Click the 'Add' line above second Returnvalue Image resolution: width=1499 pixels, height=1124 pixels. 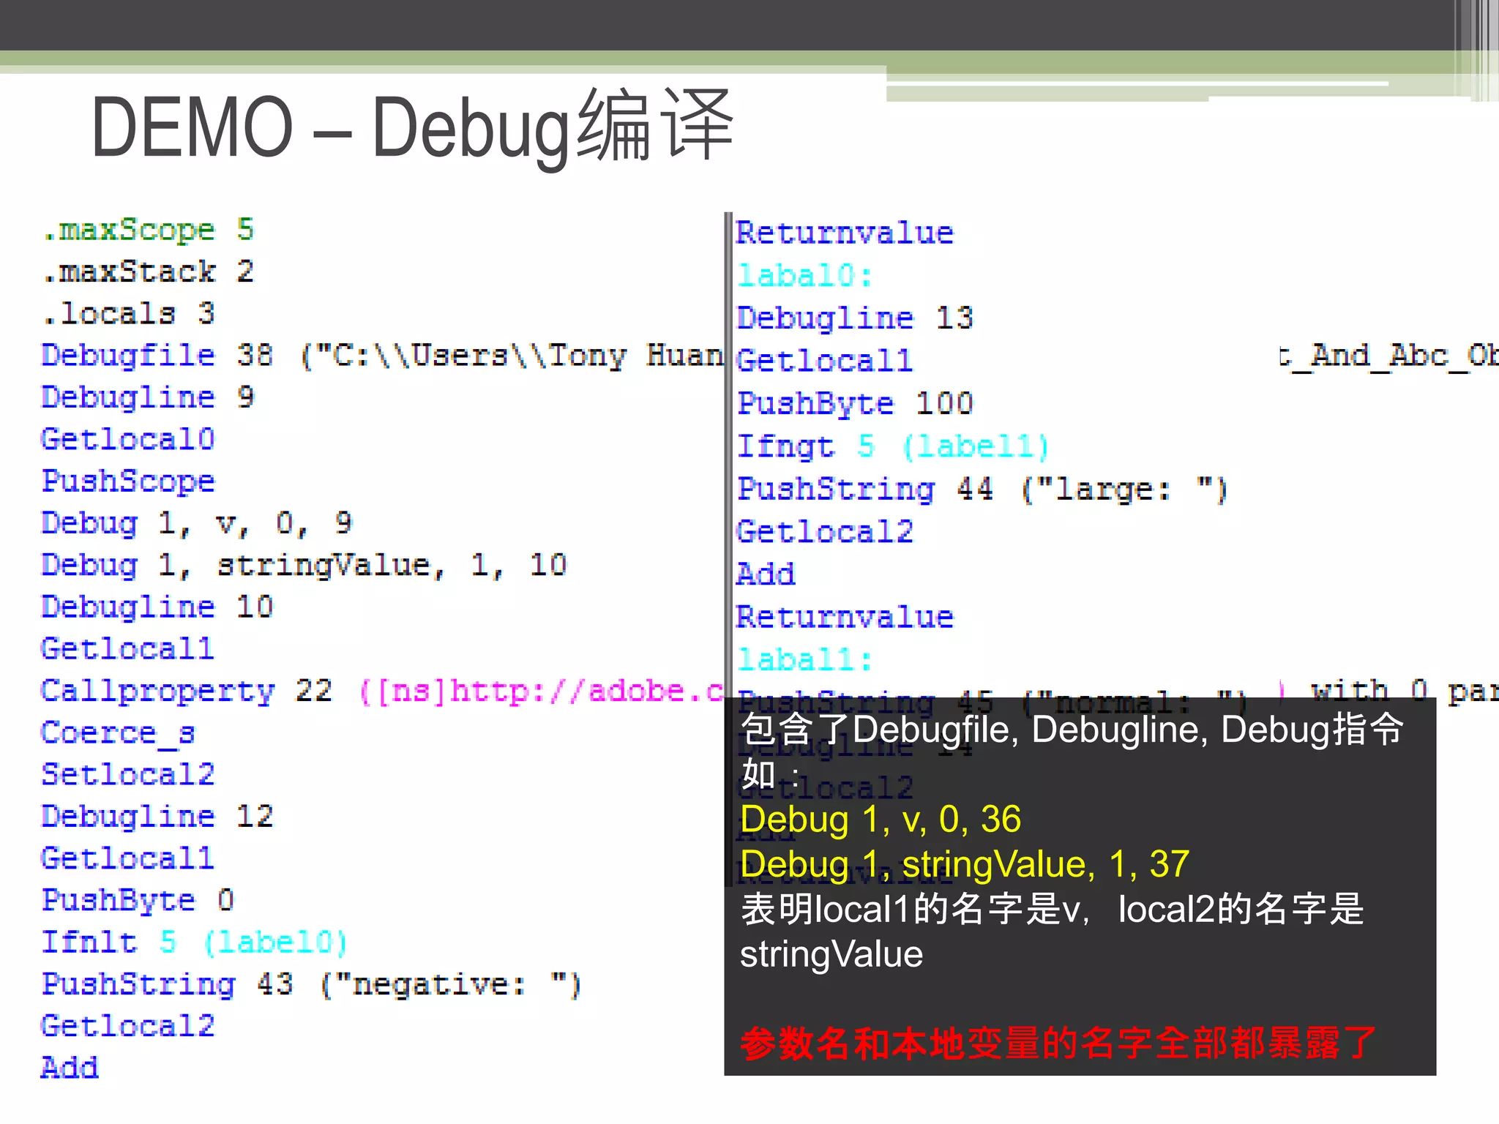[x=766, y=575]
